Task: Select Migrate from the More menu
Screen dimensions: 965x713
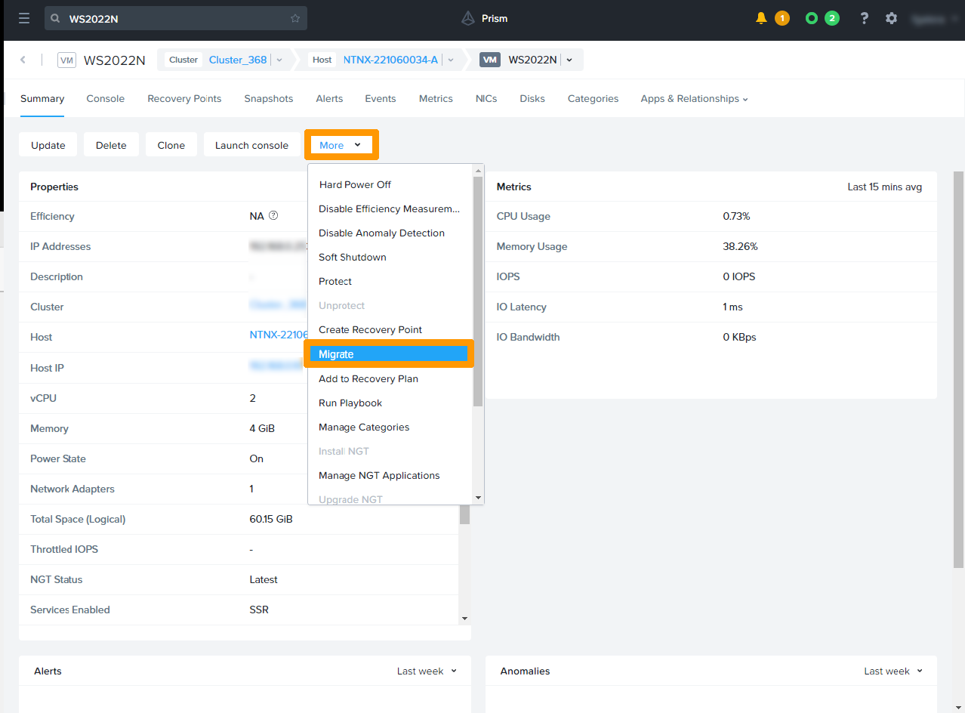Action: 336,353
